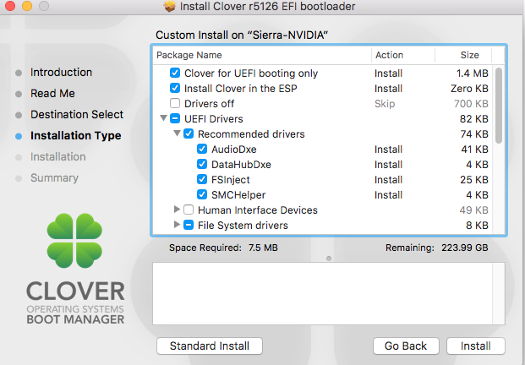The image size is (525, 365).
Task: Click the 82 KB size of UEFI Drivers
Action: point(474,118)
